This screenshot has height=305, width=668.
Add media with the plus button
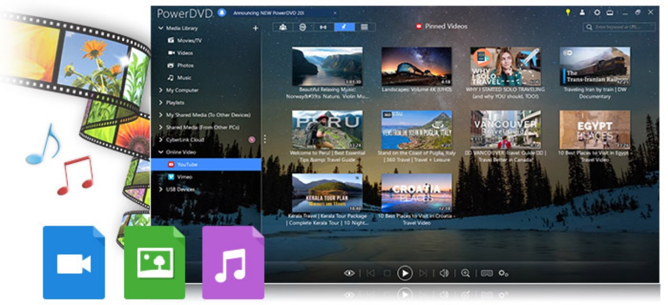(255, 27)
